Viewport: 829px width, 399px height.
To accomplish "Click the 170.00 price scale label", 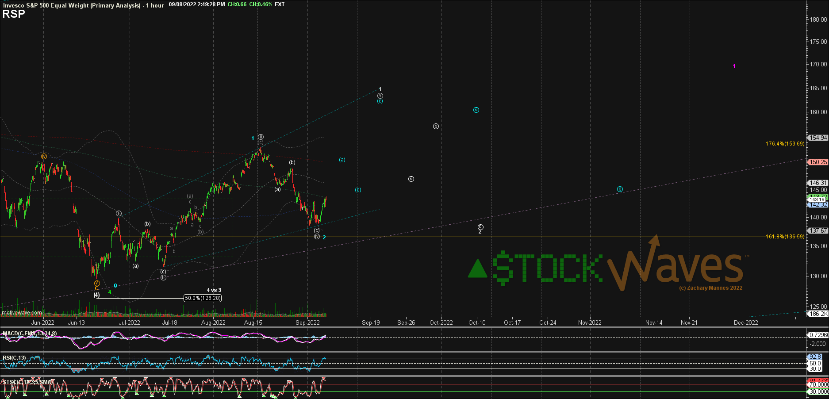I will (x=818, y=64).
